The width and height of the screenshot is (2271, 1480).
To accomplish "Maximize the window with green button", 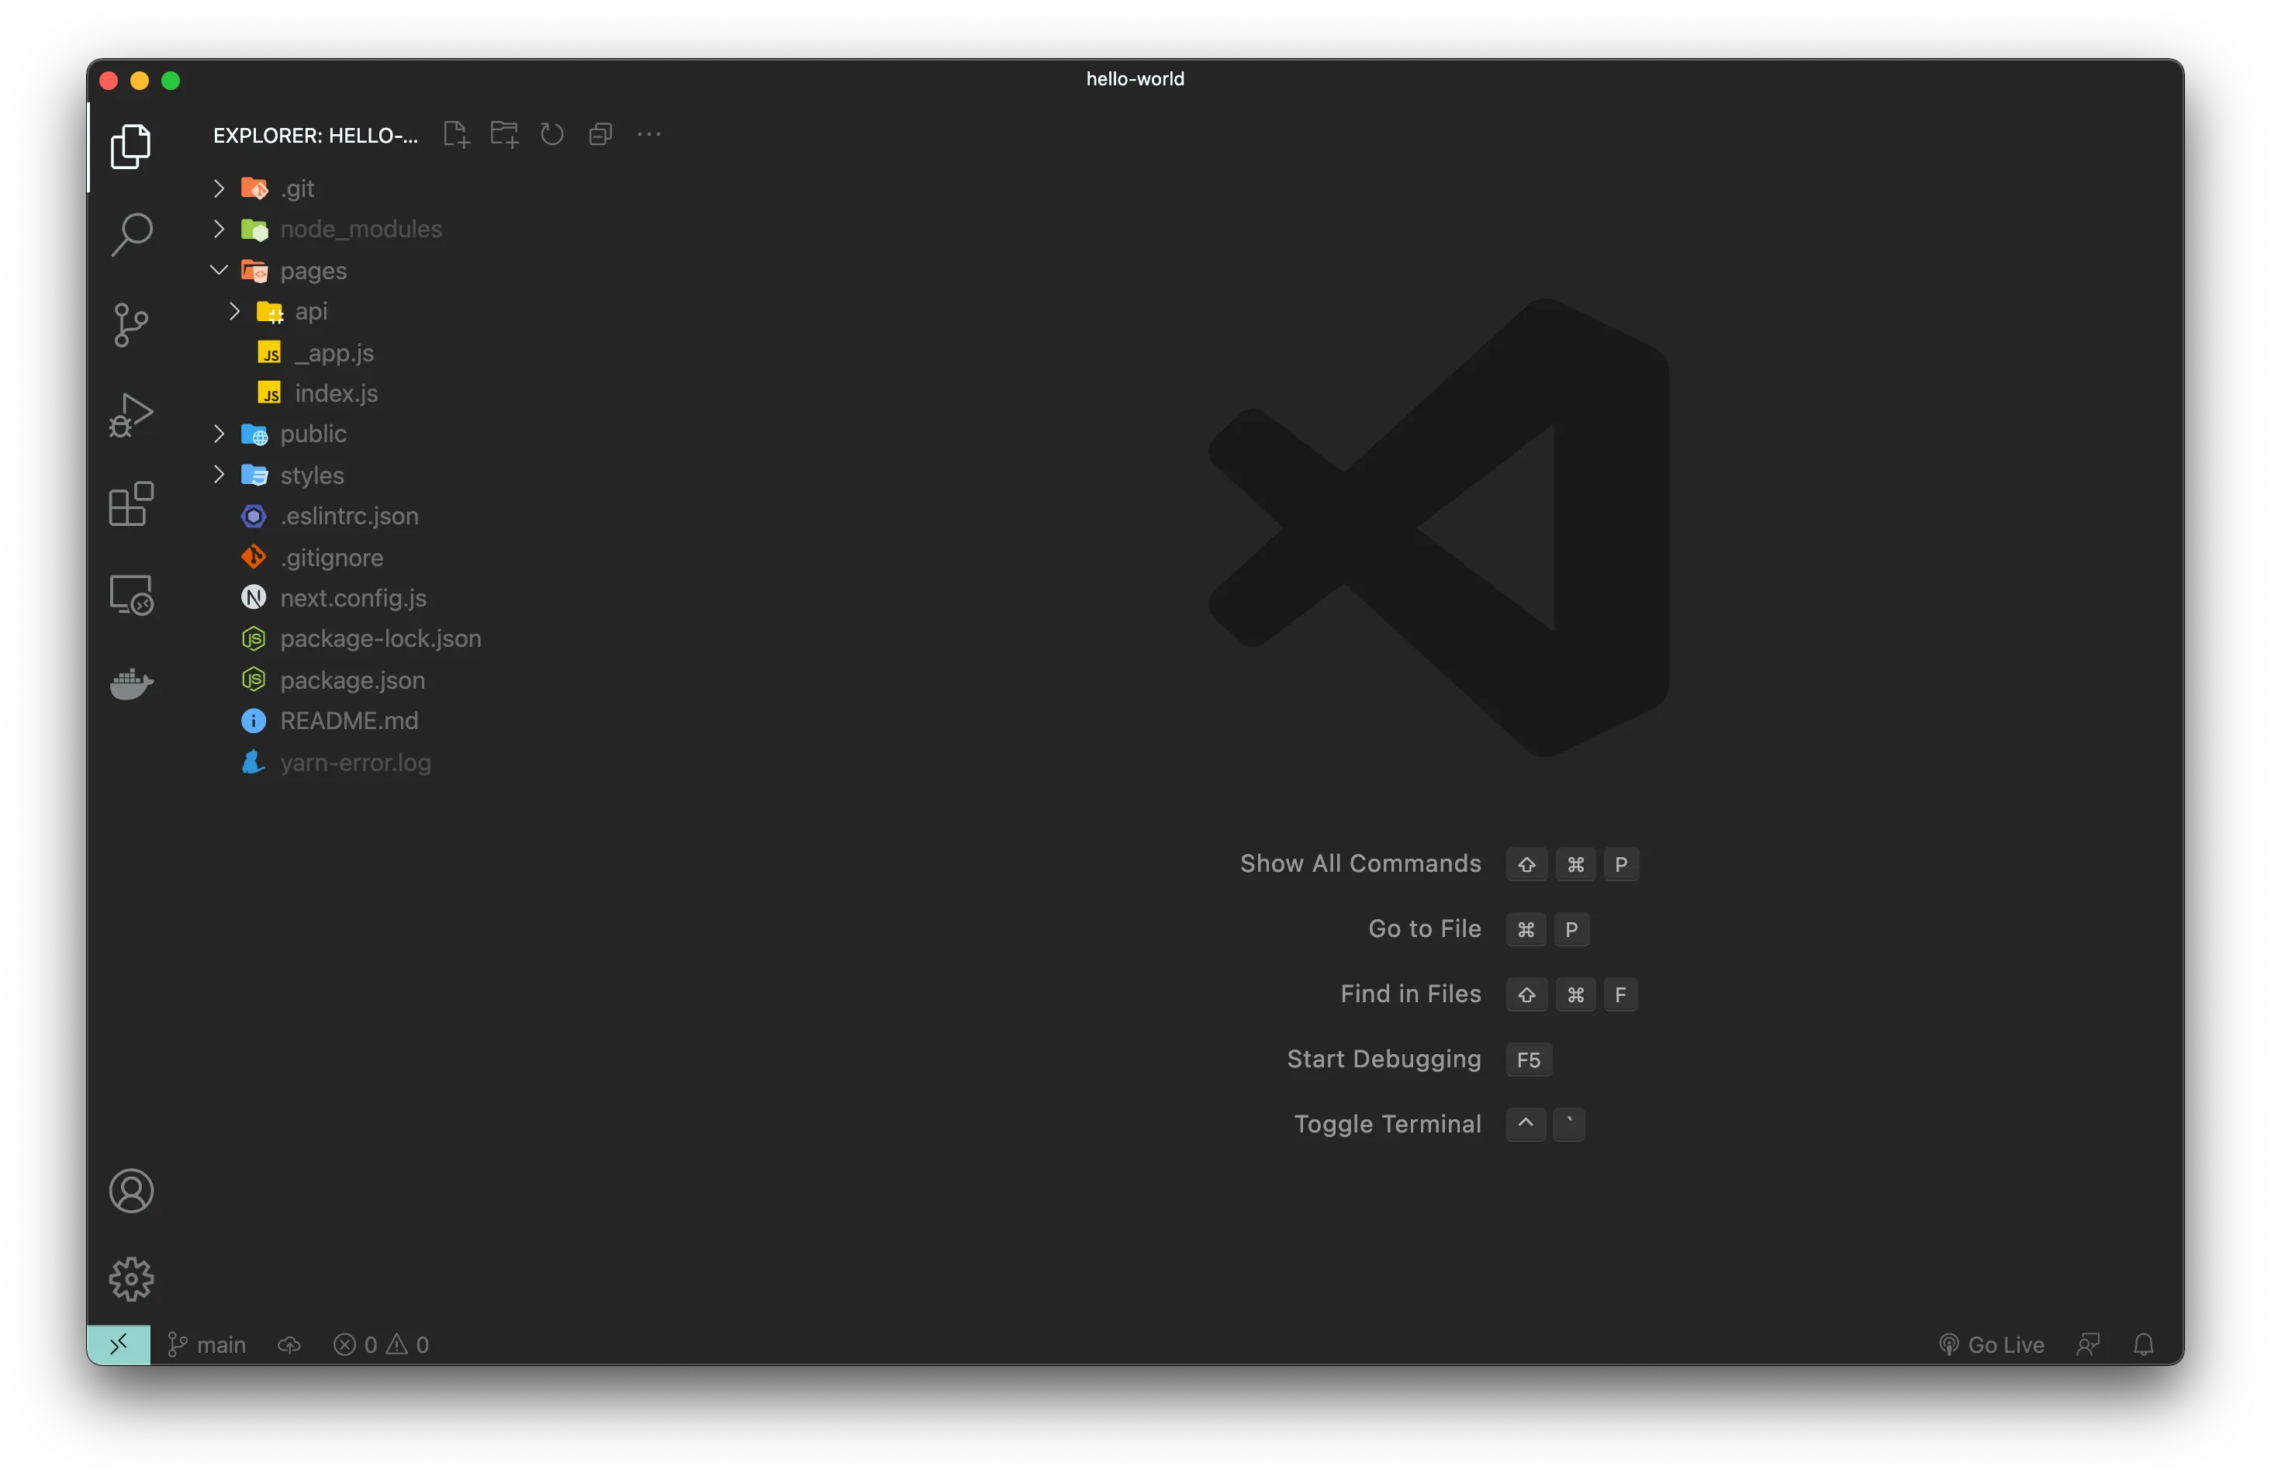I will click(x=171, y=80).
